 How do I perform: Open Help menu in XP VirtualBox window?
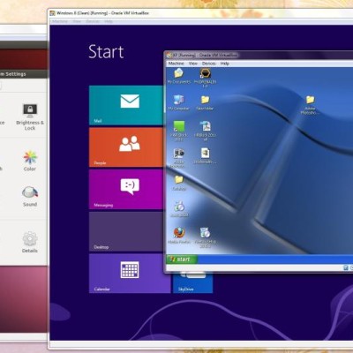[x=225, y=64]
